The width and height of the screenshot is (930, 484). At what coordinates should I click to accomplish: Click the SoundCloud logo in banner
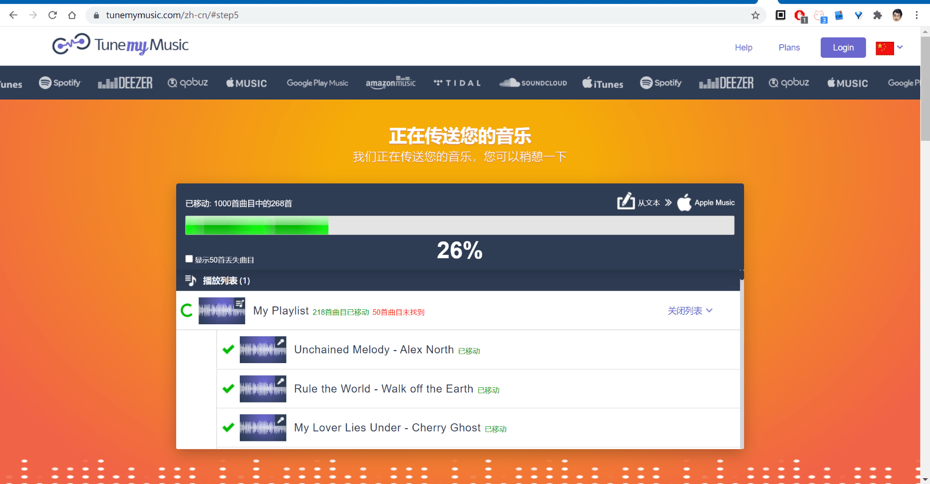[533, 83]
